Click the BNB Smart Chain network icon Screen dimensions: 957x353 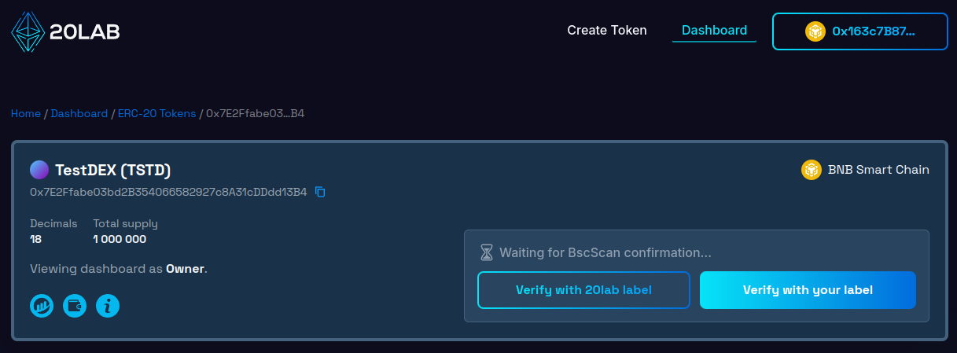coord(812,170)
